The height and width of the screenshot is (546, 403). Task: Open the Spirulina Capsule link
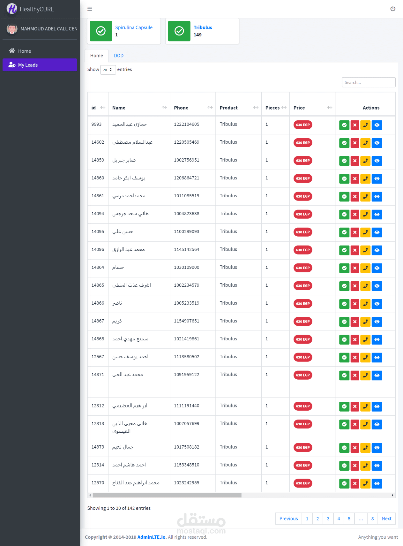click(x=134, y=27)
